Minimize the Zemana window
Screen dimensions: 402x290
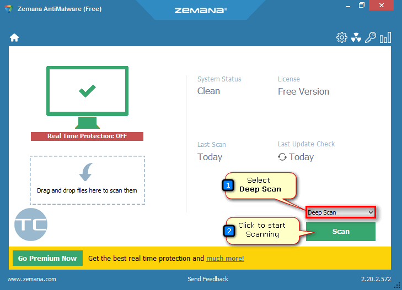(347, 6)
